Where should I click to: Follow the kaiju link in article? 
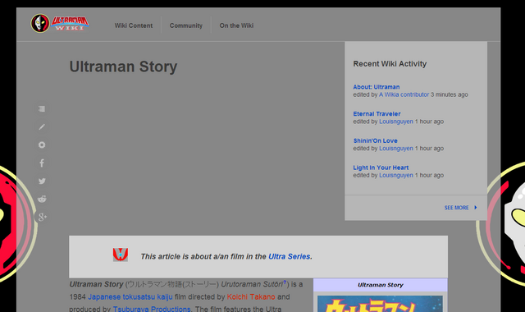pos(165,296)
